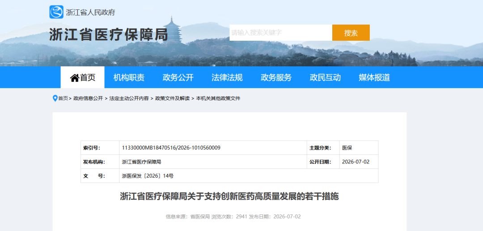Open the 机构职责 menu
Image resolution: width=483 pixels, height=231 pixels.
coord(129,77)
